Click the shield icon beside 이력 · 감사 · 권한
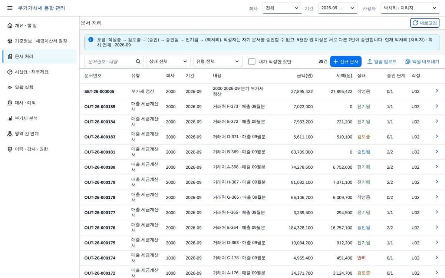 [10, 149]
